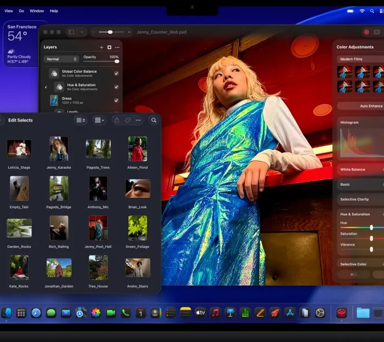Adjust the Hue slider handle
Image resolution: width=384 pixels, height=342 pixels.
tap(371, 227)
